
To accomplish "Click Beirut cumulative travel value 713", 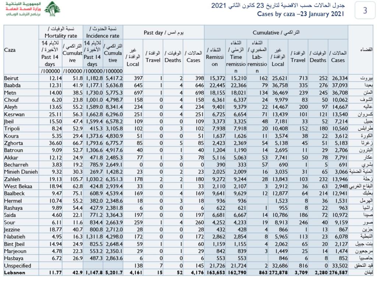I will click(x=303, y=78).
